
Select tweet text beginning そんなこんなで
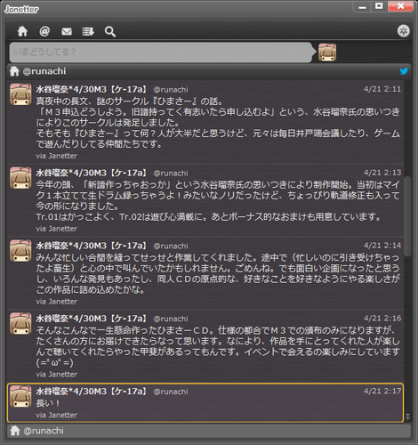click(218, 346)
